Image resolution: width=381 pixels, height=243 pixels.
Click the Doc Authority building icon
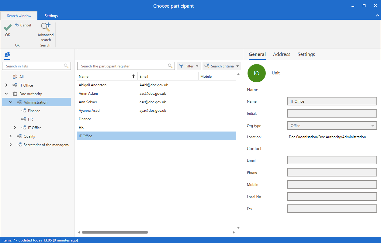[x=15, y=94]
